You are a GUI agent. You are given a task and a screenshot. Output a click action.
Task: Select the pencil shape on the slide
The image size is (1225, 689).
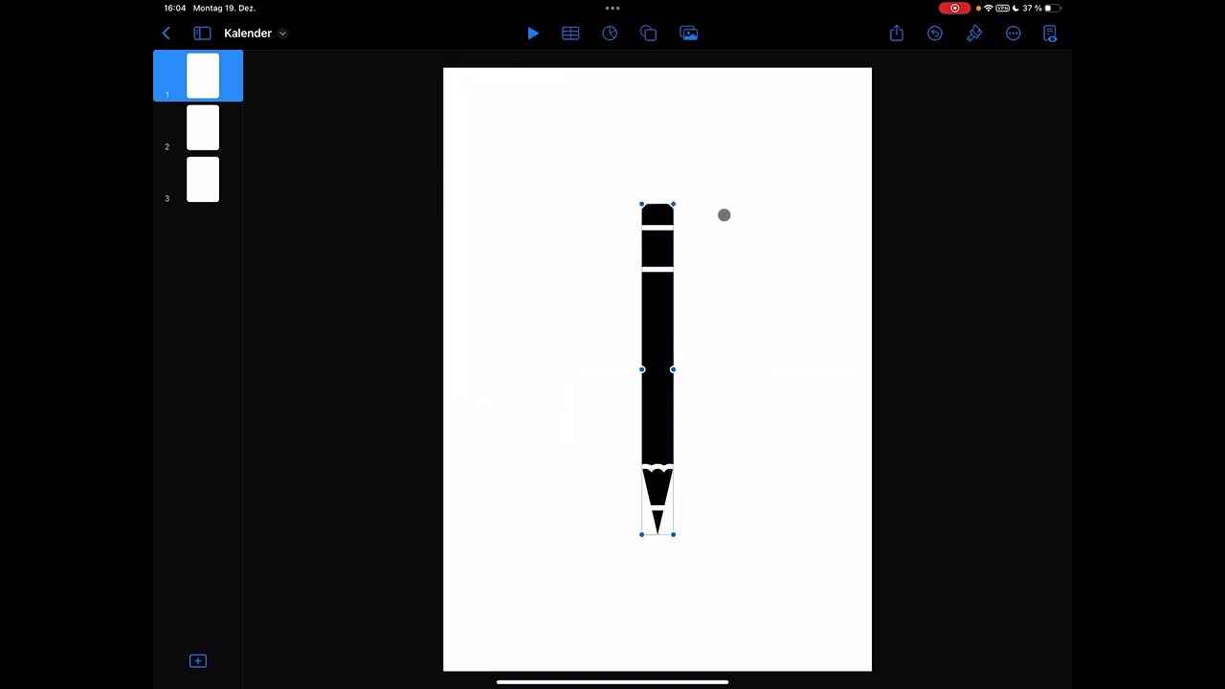(x=657, y=369)
